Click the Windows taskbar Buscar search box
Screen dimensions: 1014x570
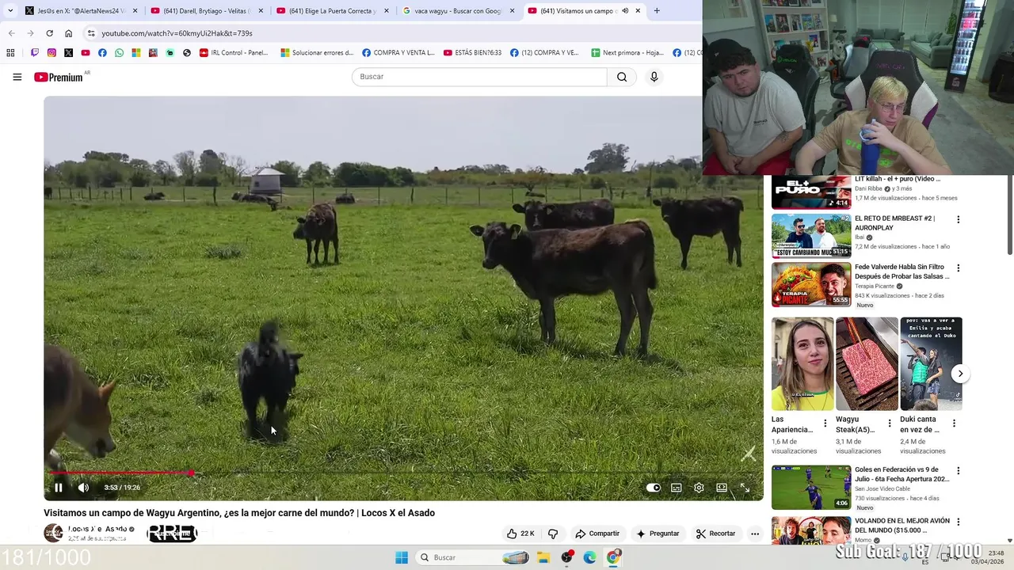[474, 557]
